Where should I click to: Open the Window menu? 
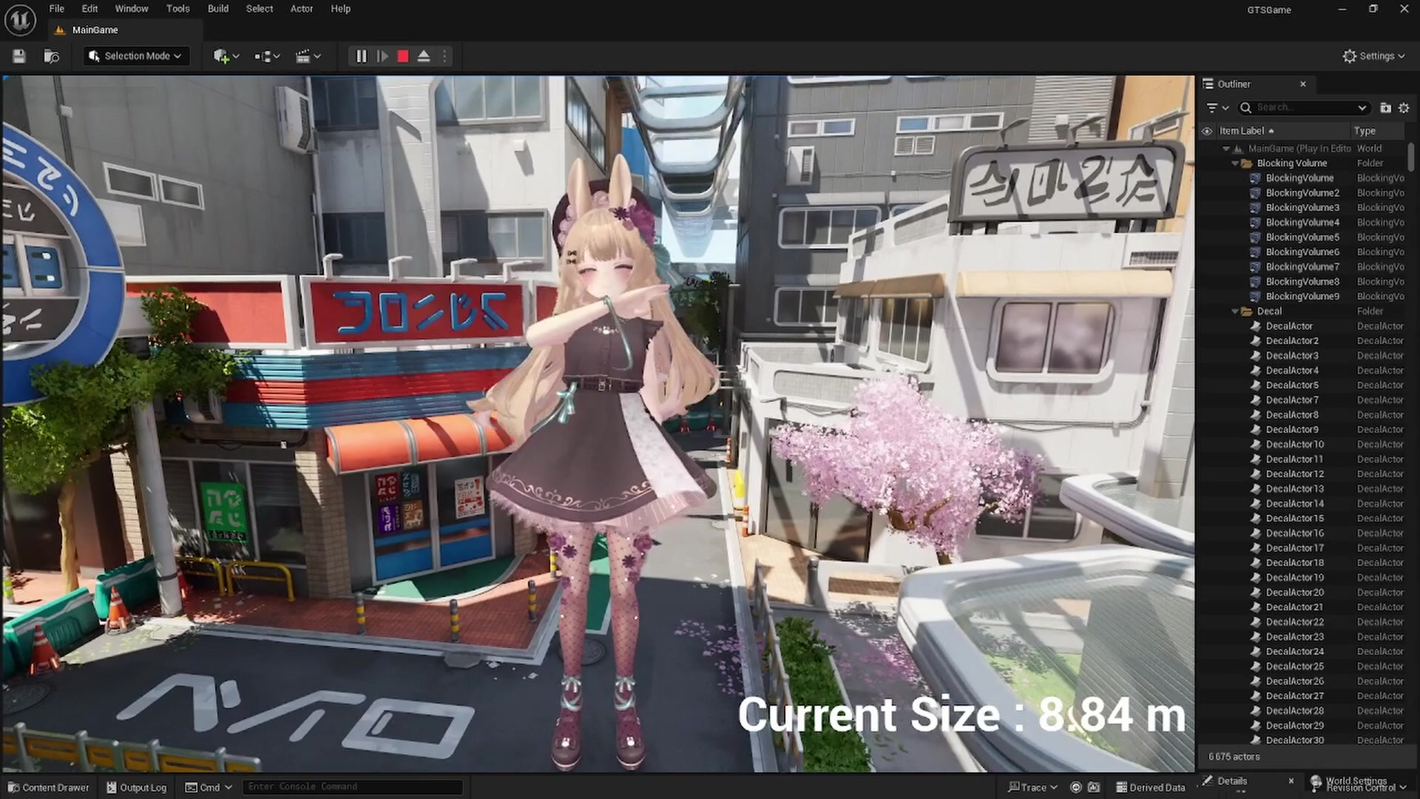click(x=132, y=9)
